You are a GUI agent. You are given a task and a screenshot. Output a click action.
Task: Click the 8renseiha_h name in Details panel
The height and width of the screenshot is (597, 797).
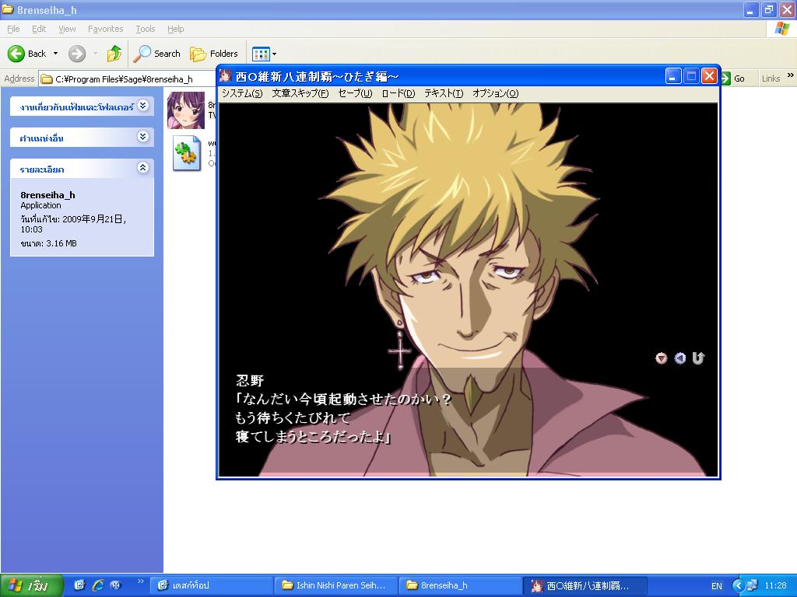pyautogui.click(x=47, y=195)
